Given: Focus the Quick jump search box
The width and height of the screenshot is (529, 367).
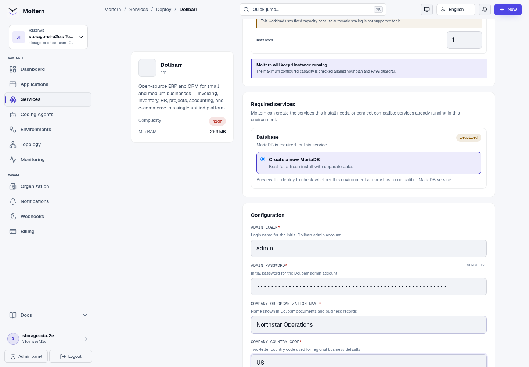Looking at the screenshot, I should (x=313, y=10).
